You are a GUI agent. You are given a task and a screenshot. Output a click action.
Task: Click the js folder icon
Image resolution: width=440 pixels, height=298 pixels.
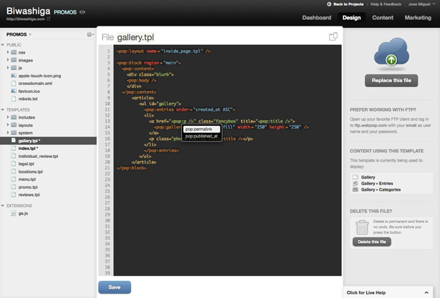[14, 68]
